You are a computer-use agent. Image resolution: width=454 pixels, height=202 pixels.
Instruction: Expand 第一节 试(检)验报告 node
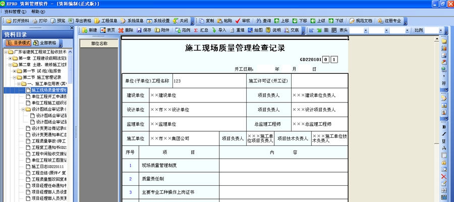tap(15, 71)
